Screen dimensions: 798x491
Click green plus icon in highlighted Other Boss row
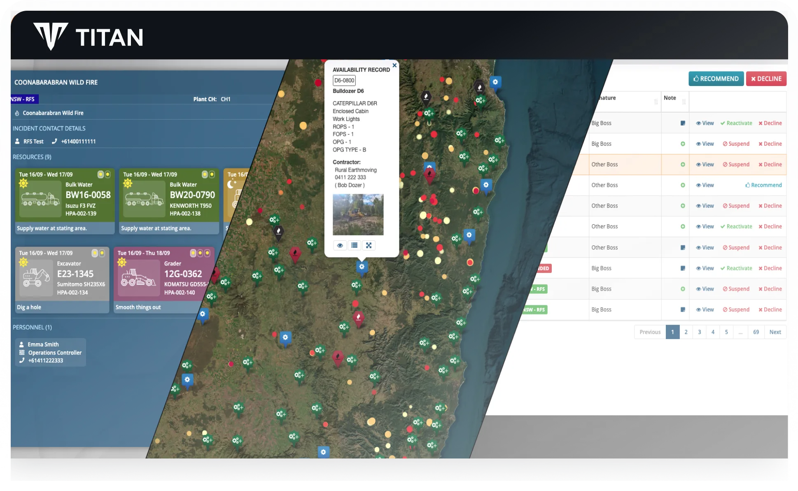point(683,164)
